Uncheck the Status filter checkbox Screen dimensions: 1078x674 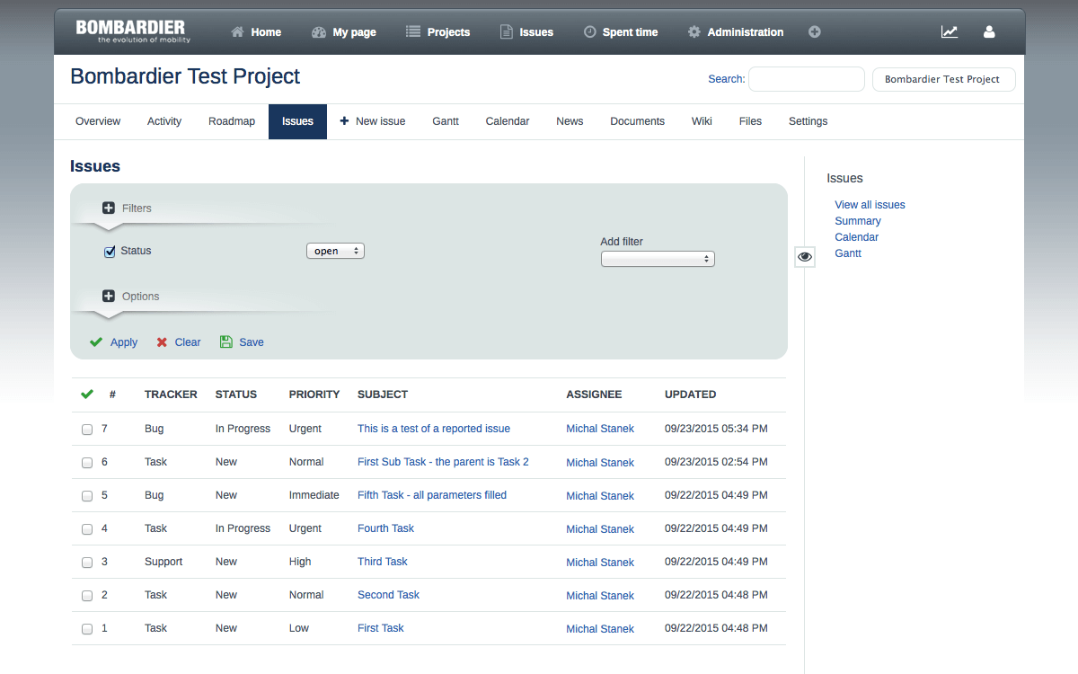(x=110, y=252)
